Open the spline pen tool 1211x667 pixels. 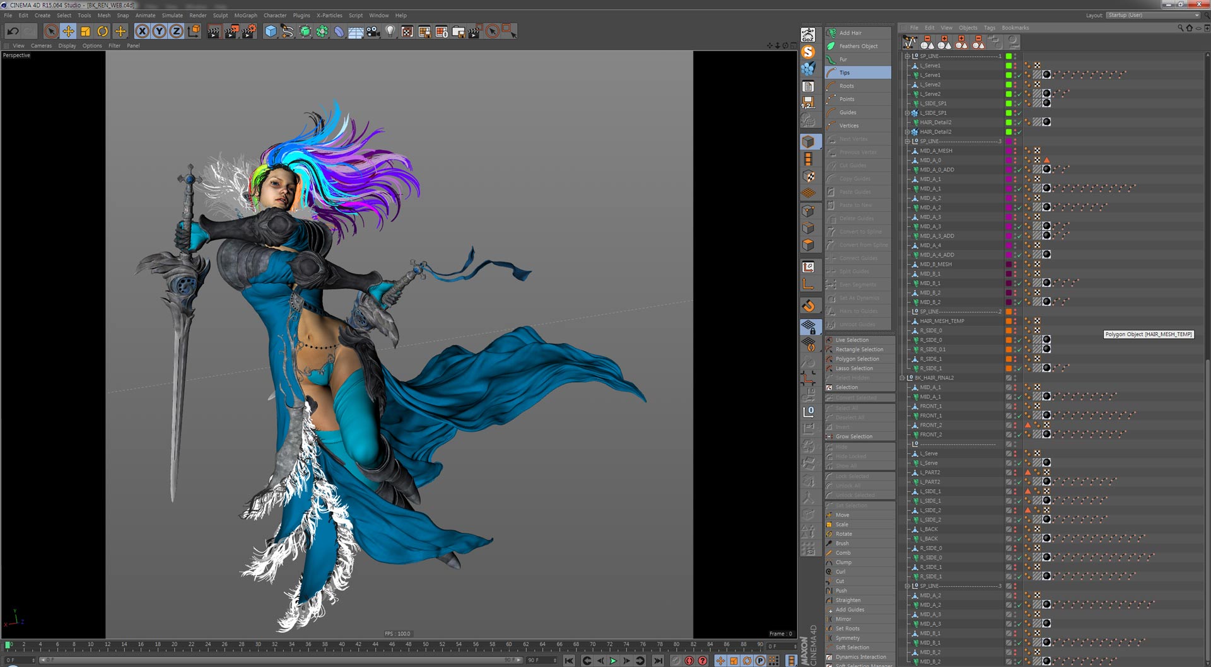pyautogui.click(x=288, y=31)
